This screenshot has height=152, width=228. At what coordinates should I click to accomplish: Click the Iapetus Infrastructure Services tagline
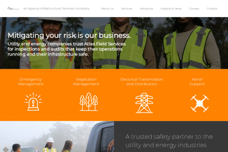tap(56, 8)
